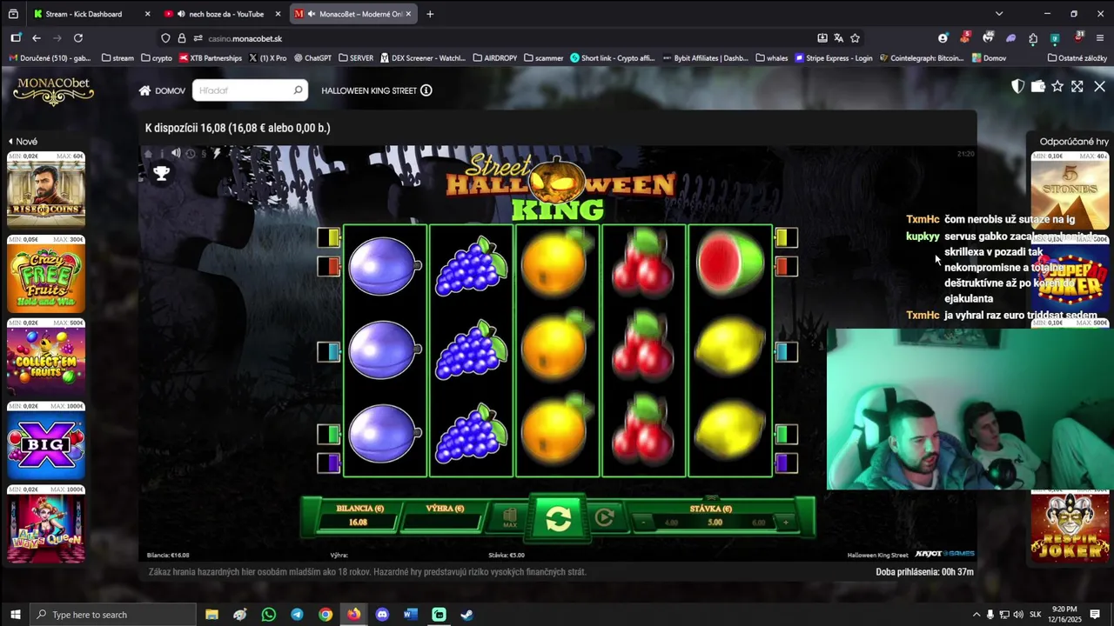The image size is (1114, 626).
Task: Add game to favorites with star icon
Action: tap(1057, 86)
